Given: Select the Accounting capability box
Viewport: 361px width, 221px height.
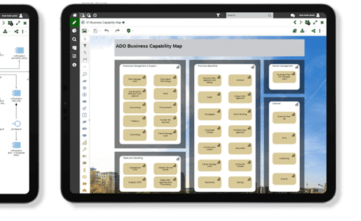Looking at the screenshot, I should [135, 107].
